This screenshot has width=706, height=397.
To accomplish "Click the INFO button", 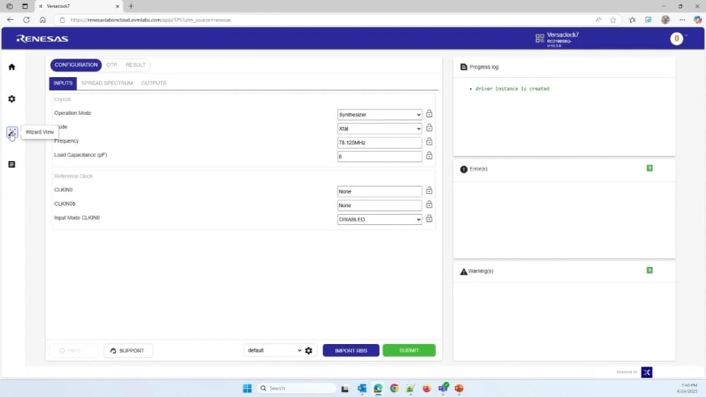I will 74,351.
